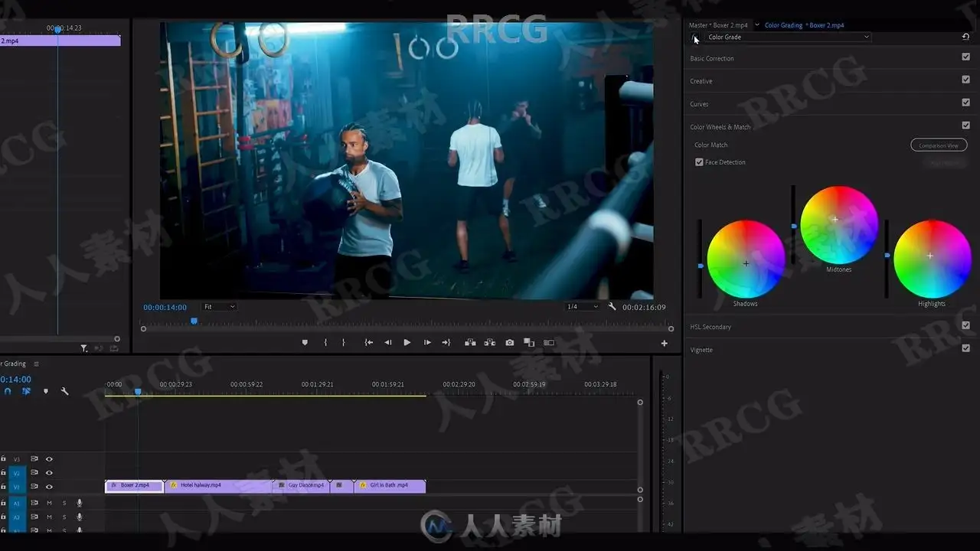Disable the Basic Correction section checkbox
This screenshot has width=980, height=551.
tap(965, 57)
